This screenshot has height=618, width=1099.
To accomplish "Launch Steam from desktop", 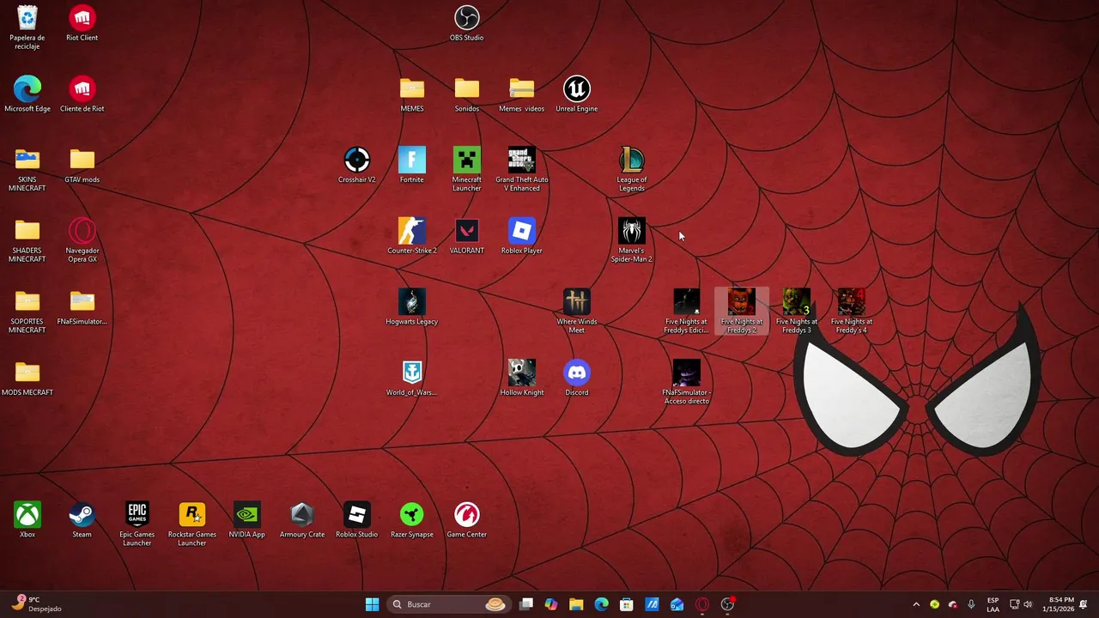I will click(x=82, y=521).
